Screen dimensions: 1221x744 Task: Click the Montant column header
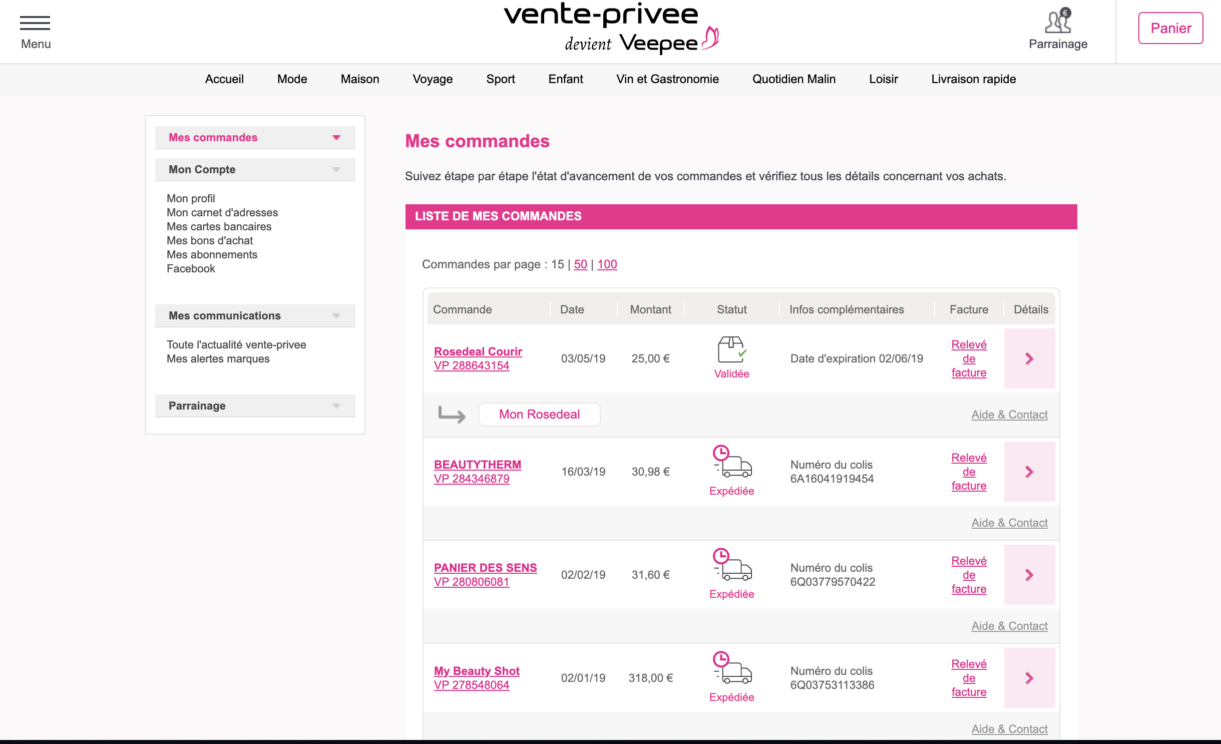click(x=650, y=309)
